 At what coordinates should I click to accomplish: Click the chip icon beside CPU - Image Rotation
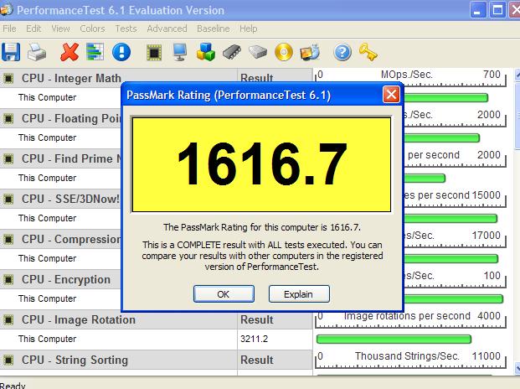(x=8, y=320)
